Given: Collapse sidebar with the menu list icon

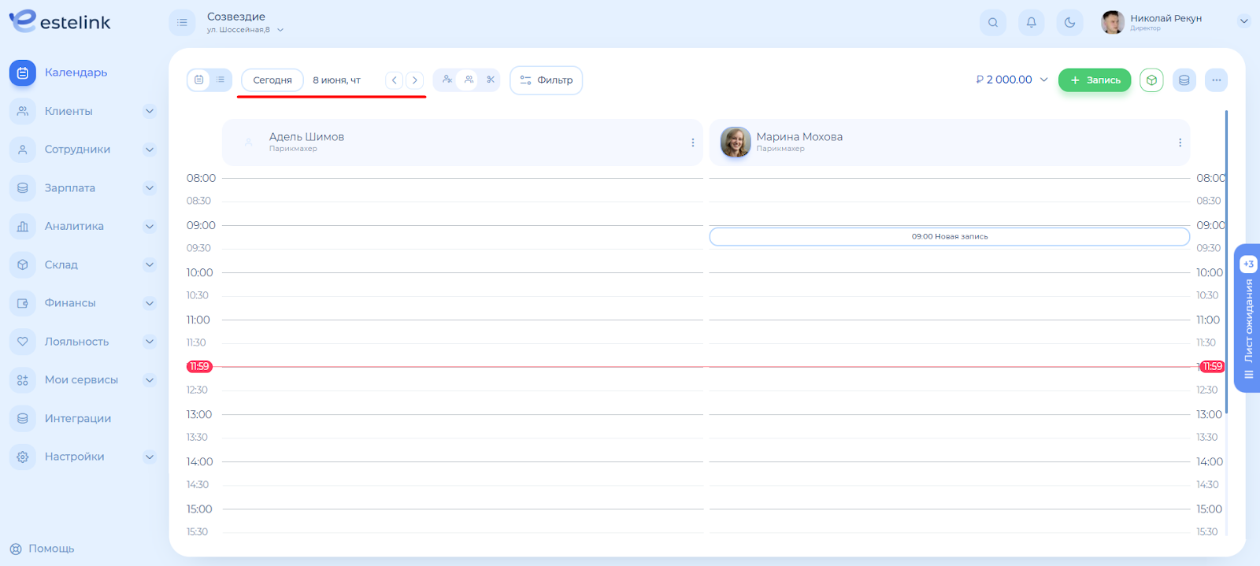Looking at the screenshot, I should (x=182, y=23).
